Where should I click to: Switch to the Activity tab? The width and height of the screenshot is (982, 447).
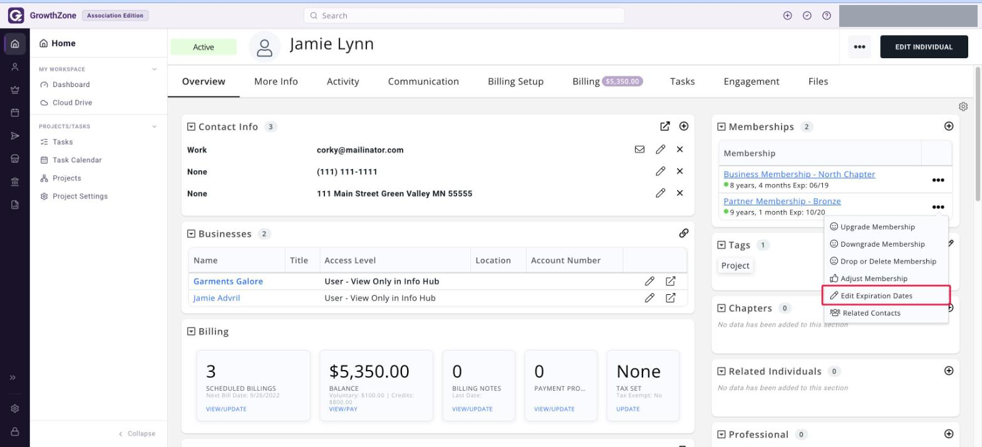coord(343,81)
